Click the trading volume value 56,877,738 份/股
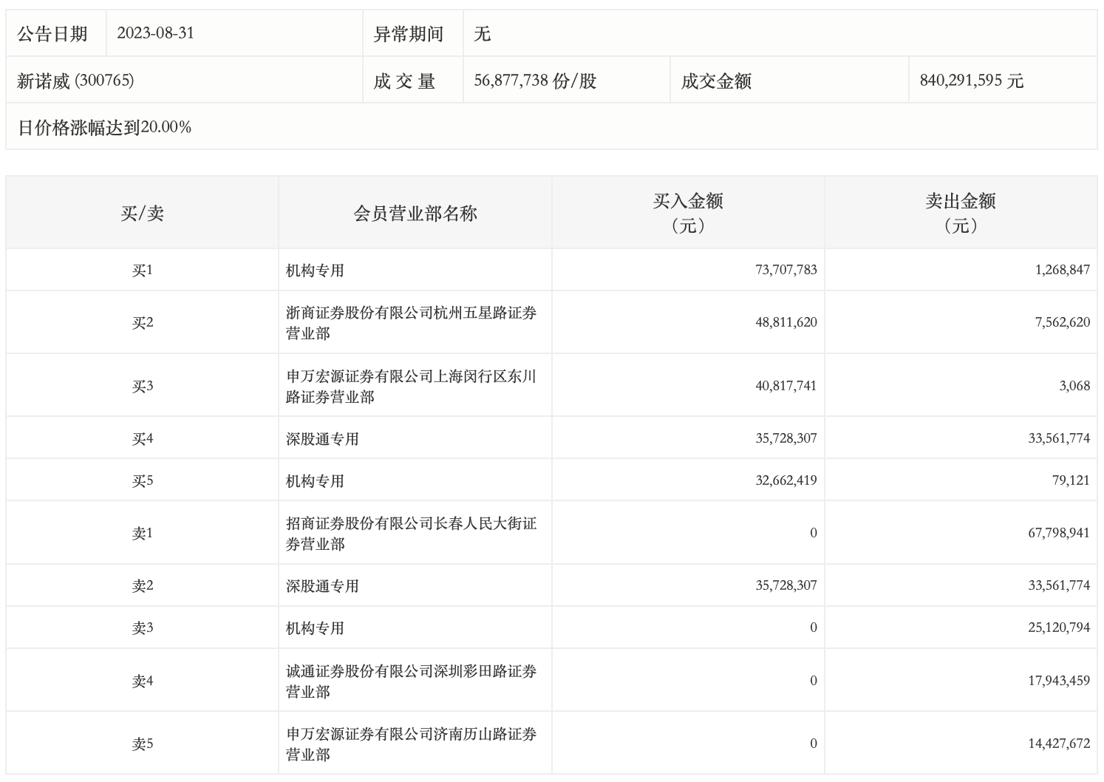The width and height of the screenshot is (1104, 782). [x=535, y=81]
